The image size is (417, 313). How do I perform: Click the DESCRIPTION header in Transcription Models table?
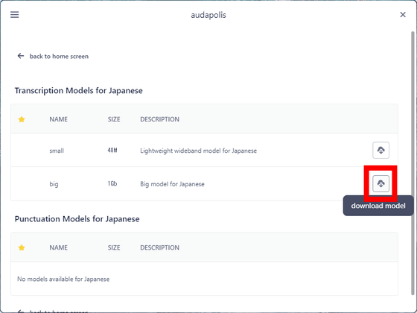click(160, 119)
